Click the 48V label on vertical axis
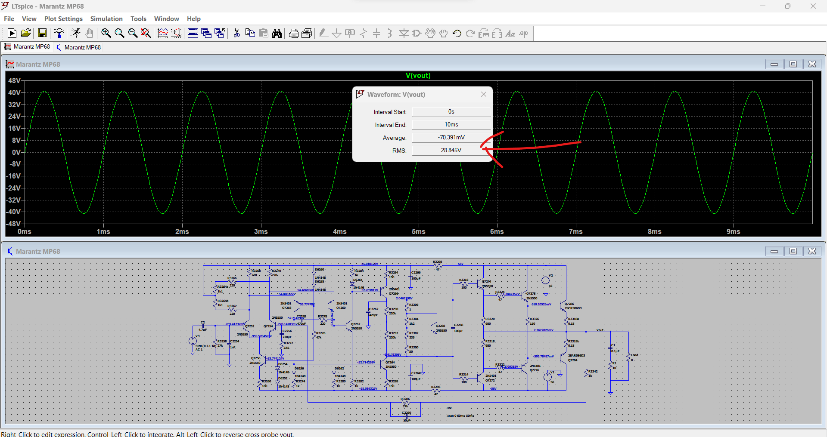Screen dimensions: 827x437 pos(14,81)
